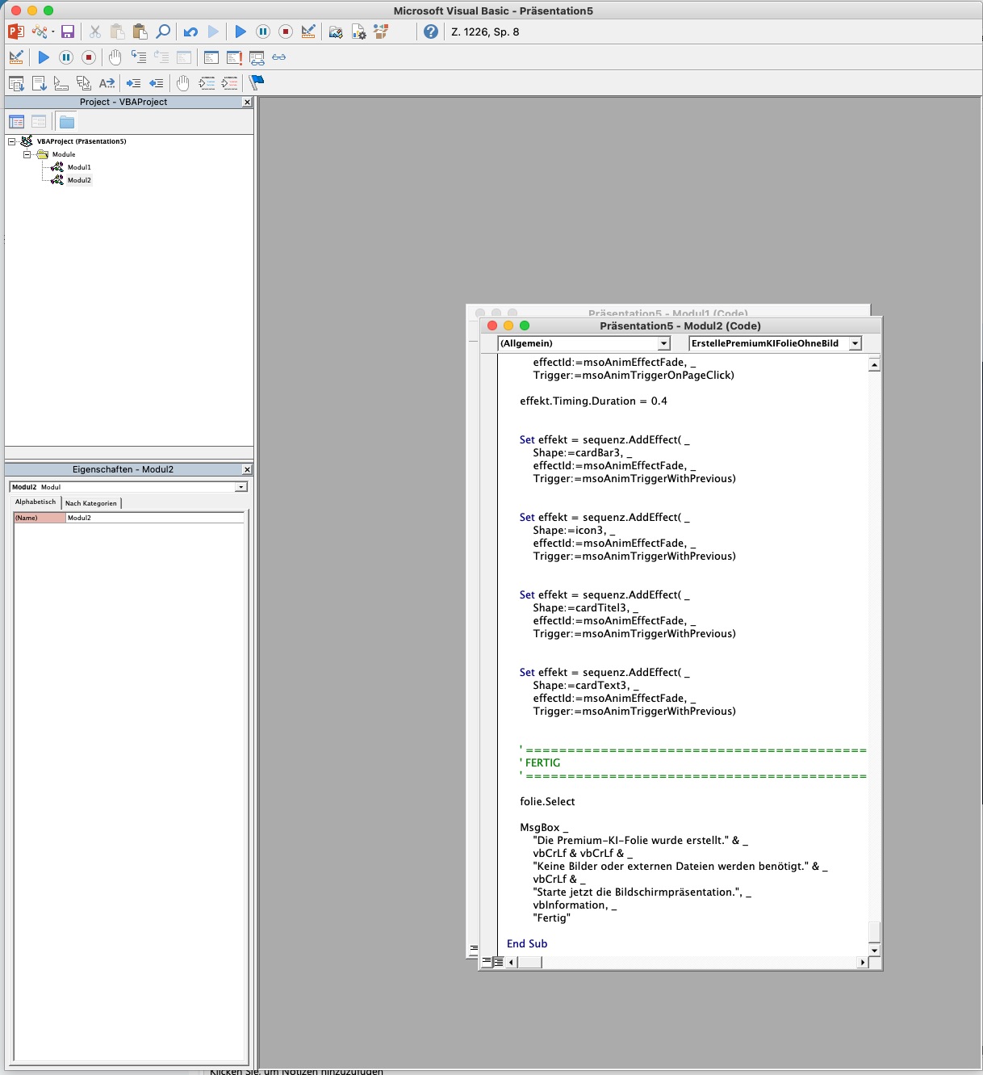Click the line folie.Select
The height and width of the screenshot is (1075, 983).
pyautogui.click(x=547, y=802)
